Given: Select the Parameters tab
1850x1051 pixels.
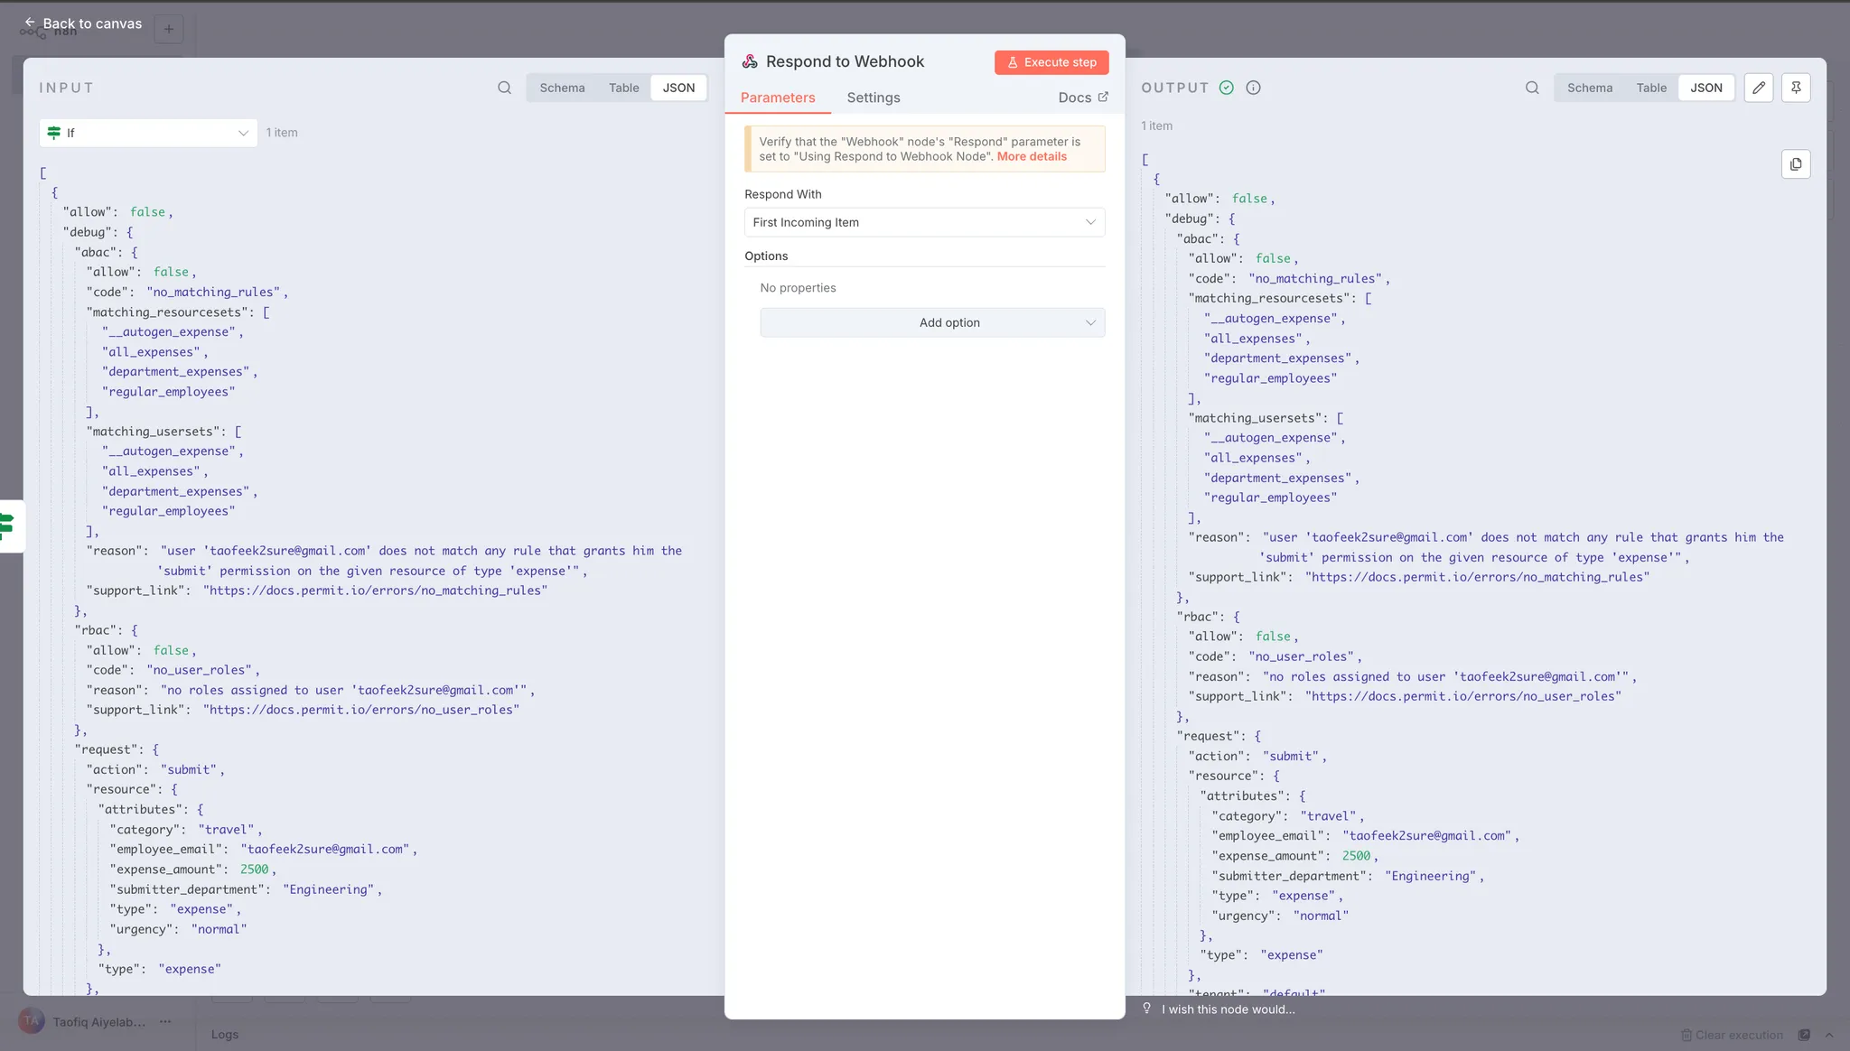Looking at the screenshot, I should 777,98.
